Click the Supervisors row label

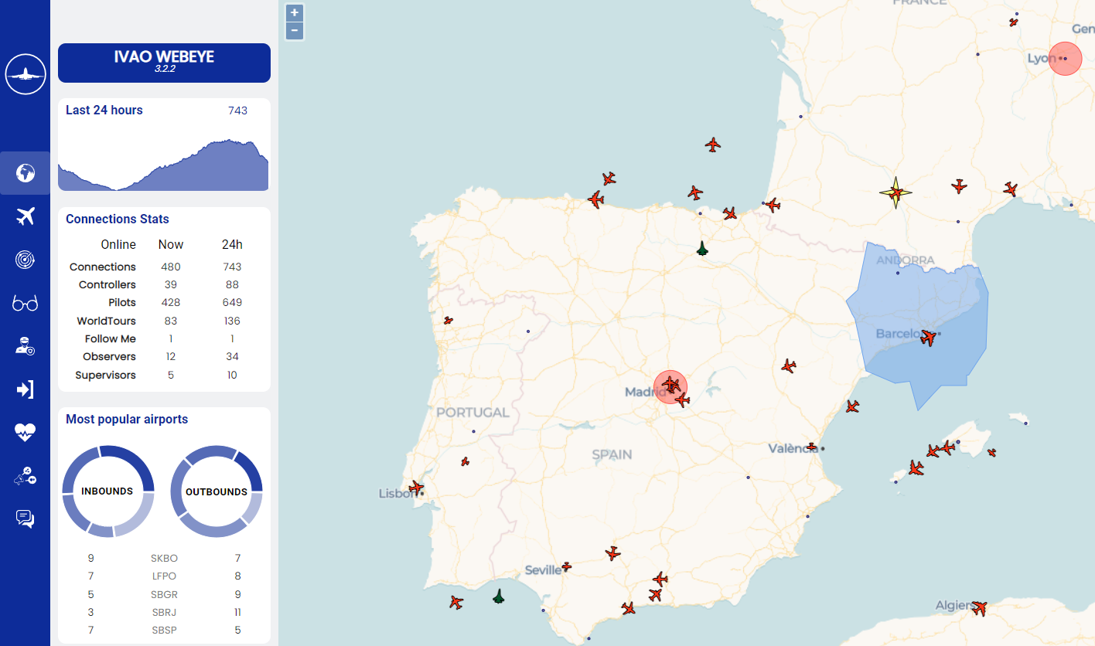coord(105,375)
